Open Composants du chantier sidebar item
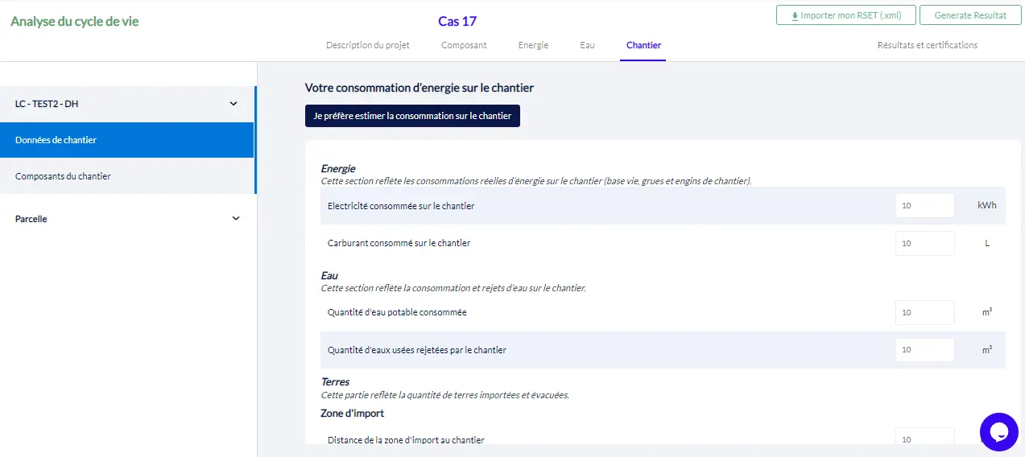 [x=127, y=176]
